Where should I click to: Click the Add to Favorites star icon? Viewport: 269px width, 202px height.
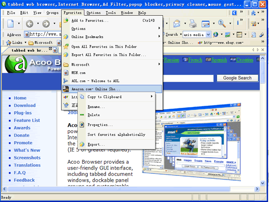(66, 20)
